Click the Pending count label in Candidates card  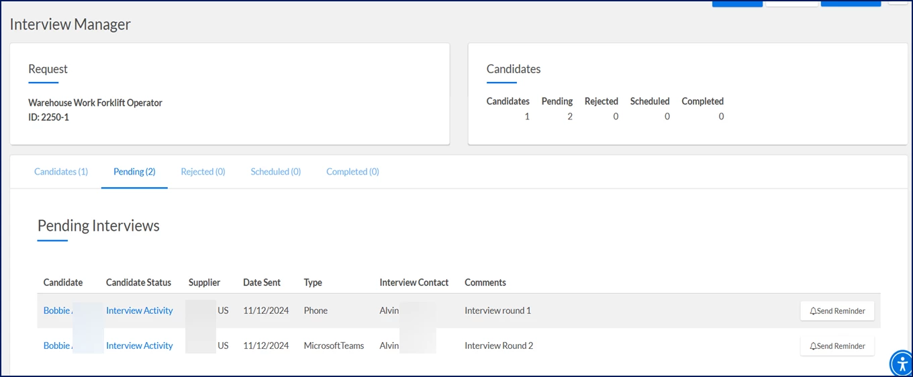(557, 101)
